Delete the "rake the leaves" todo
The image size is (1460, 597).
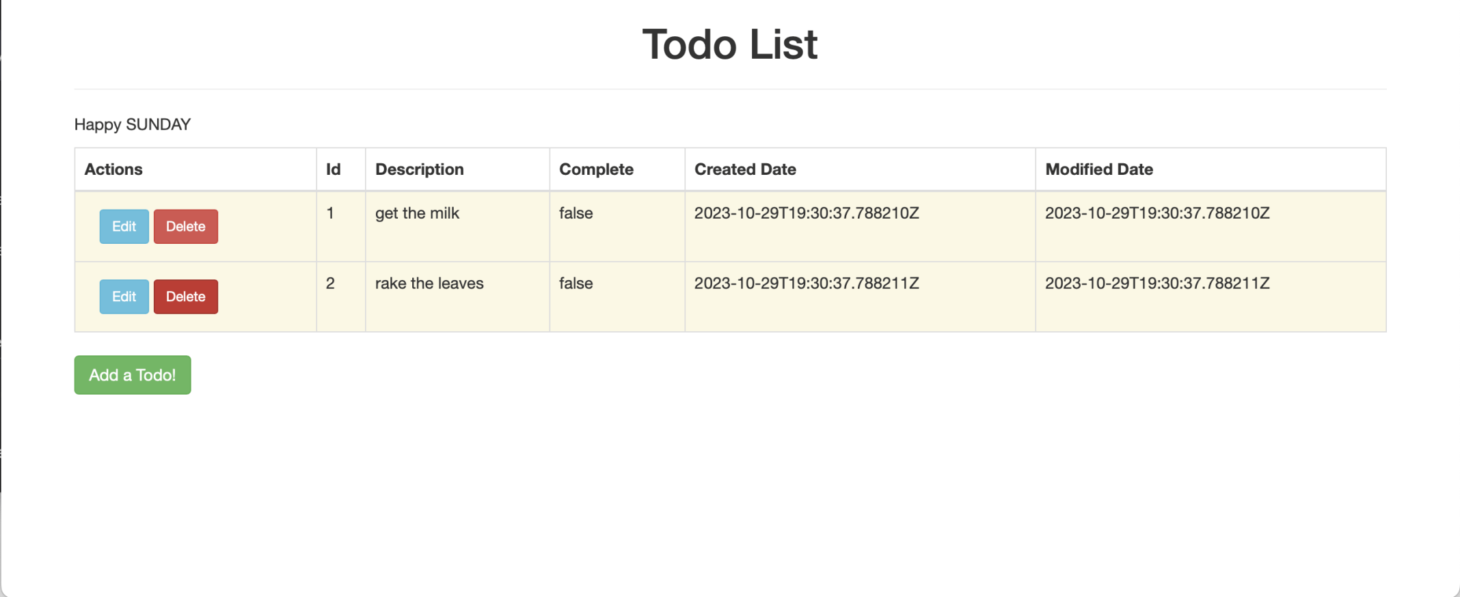(x=185, y=296)
